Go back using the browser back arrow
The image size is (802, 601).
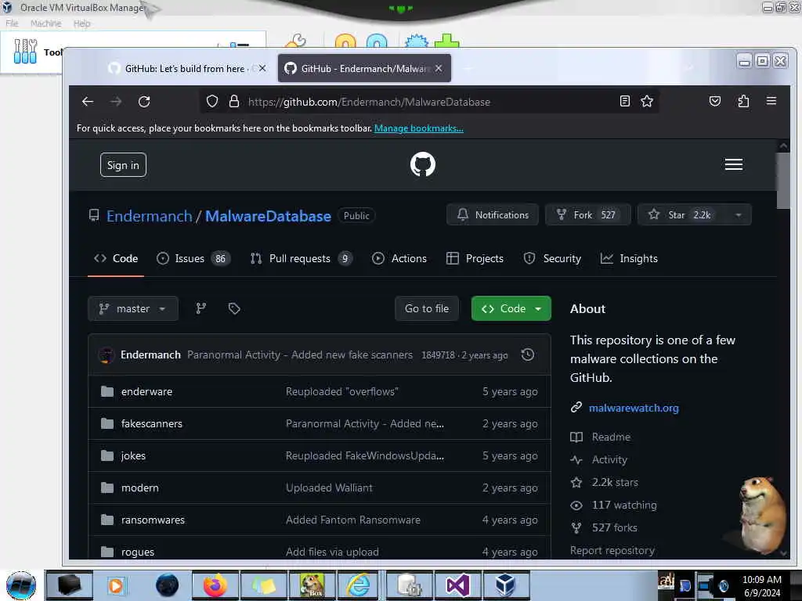click(88, 102)
